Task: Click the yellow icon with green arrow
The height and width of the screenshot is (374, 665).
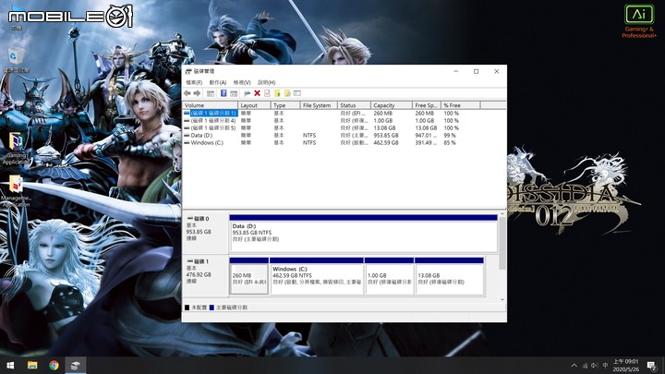Action: coord(277,93)
